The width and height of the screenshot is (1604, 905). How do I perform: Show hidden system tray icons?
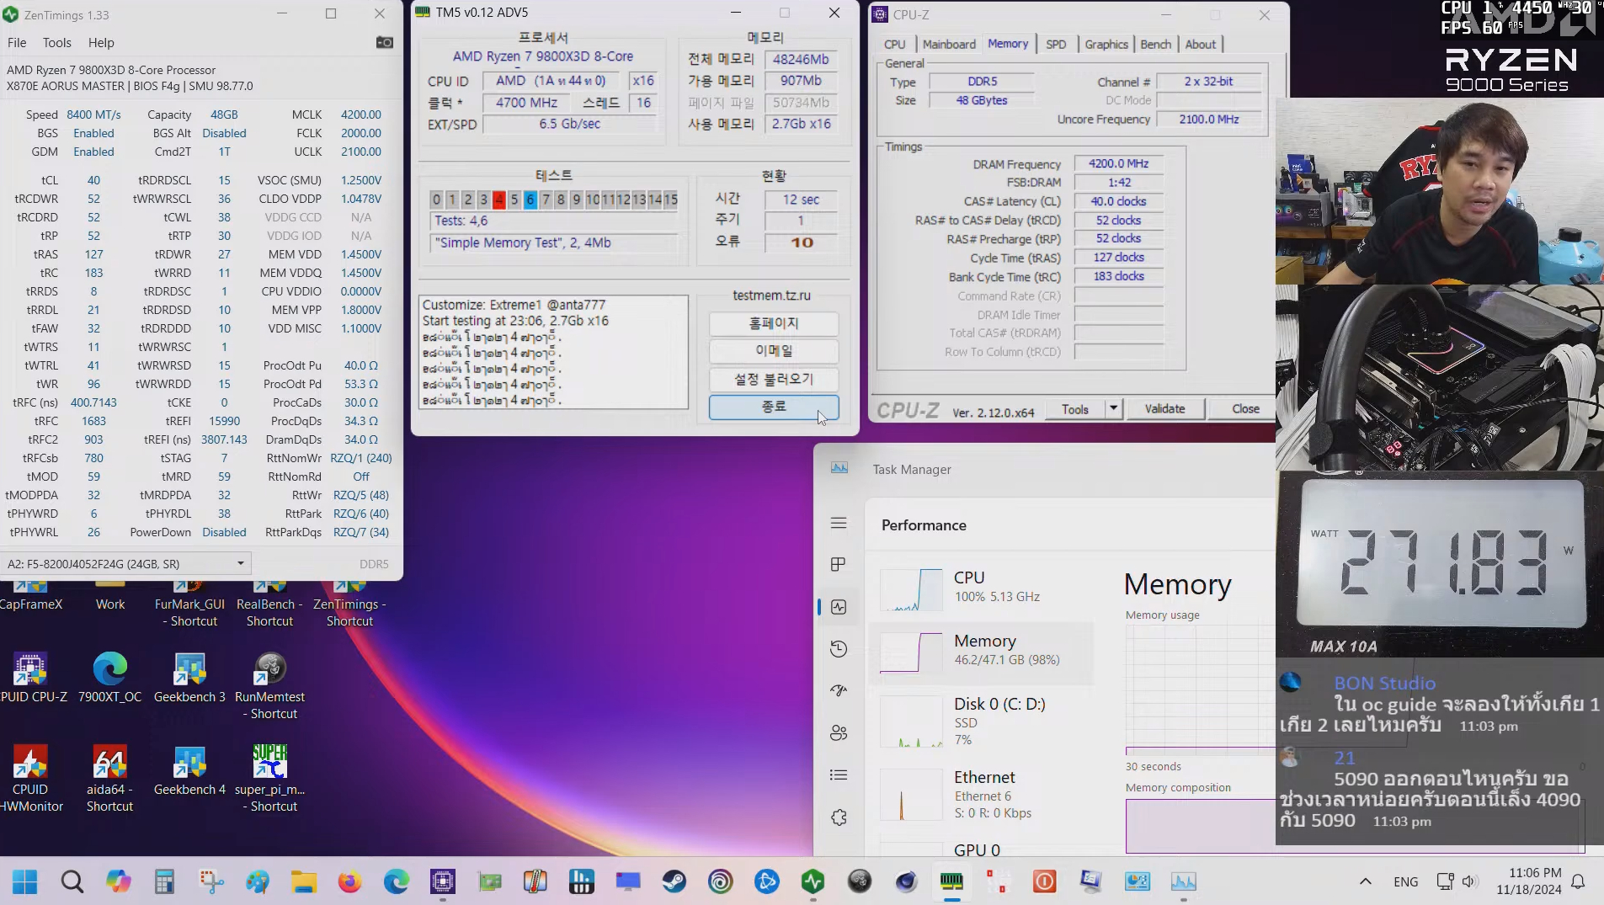[1366, 881]
